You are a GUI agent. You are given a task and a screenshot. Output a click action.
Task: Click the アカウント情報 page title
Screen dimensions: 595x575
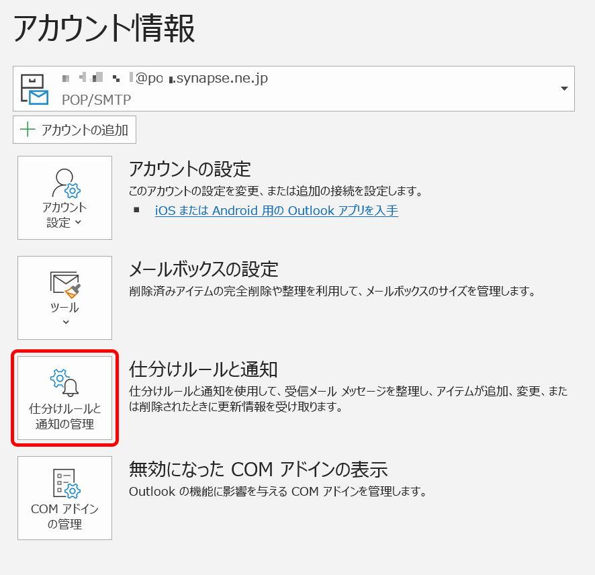[104, 28]
